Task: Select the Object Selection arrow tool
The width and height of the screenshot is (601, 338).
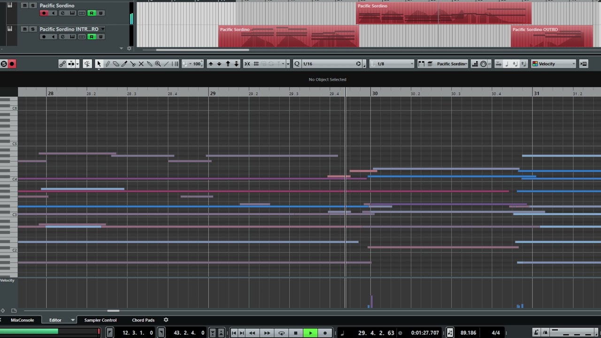Action: click(x=99, y=64)
